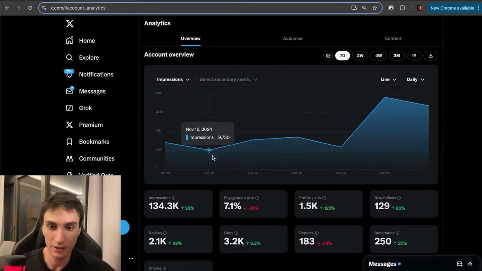This screenshot has height=271, width=482.
Task: Open Bookmarks icon in sidebar
Action: [70, 142]
